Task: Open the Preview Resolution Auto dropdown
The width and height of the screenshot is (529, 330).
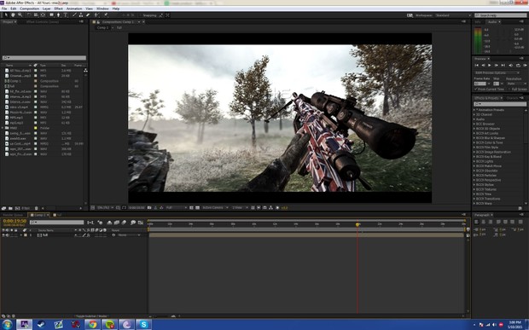Action: click(x=516, y=84)
